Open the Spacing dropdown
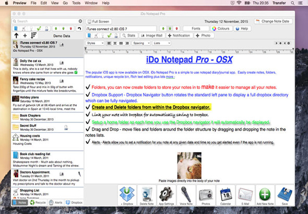This screenshot has width=308, height=214. tap(141, 43)
